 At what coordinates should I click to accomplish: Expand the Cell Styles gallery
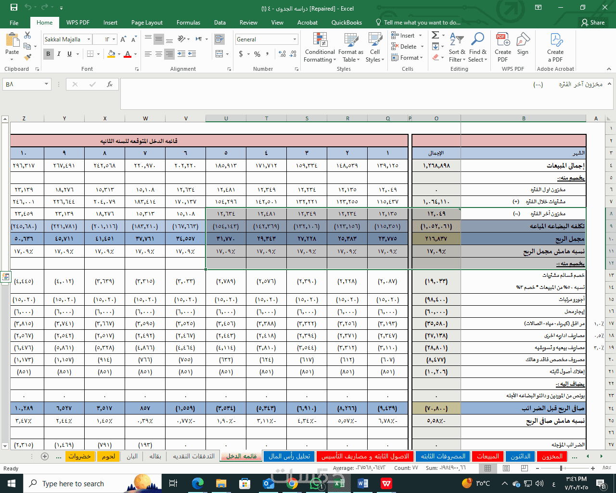coord(375,47)
